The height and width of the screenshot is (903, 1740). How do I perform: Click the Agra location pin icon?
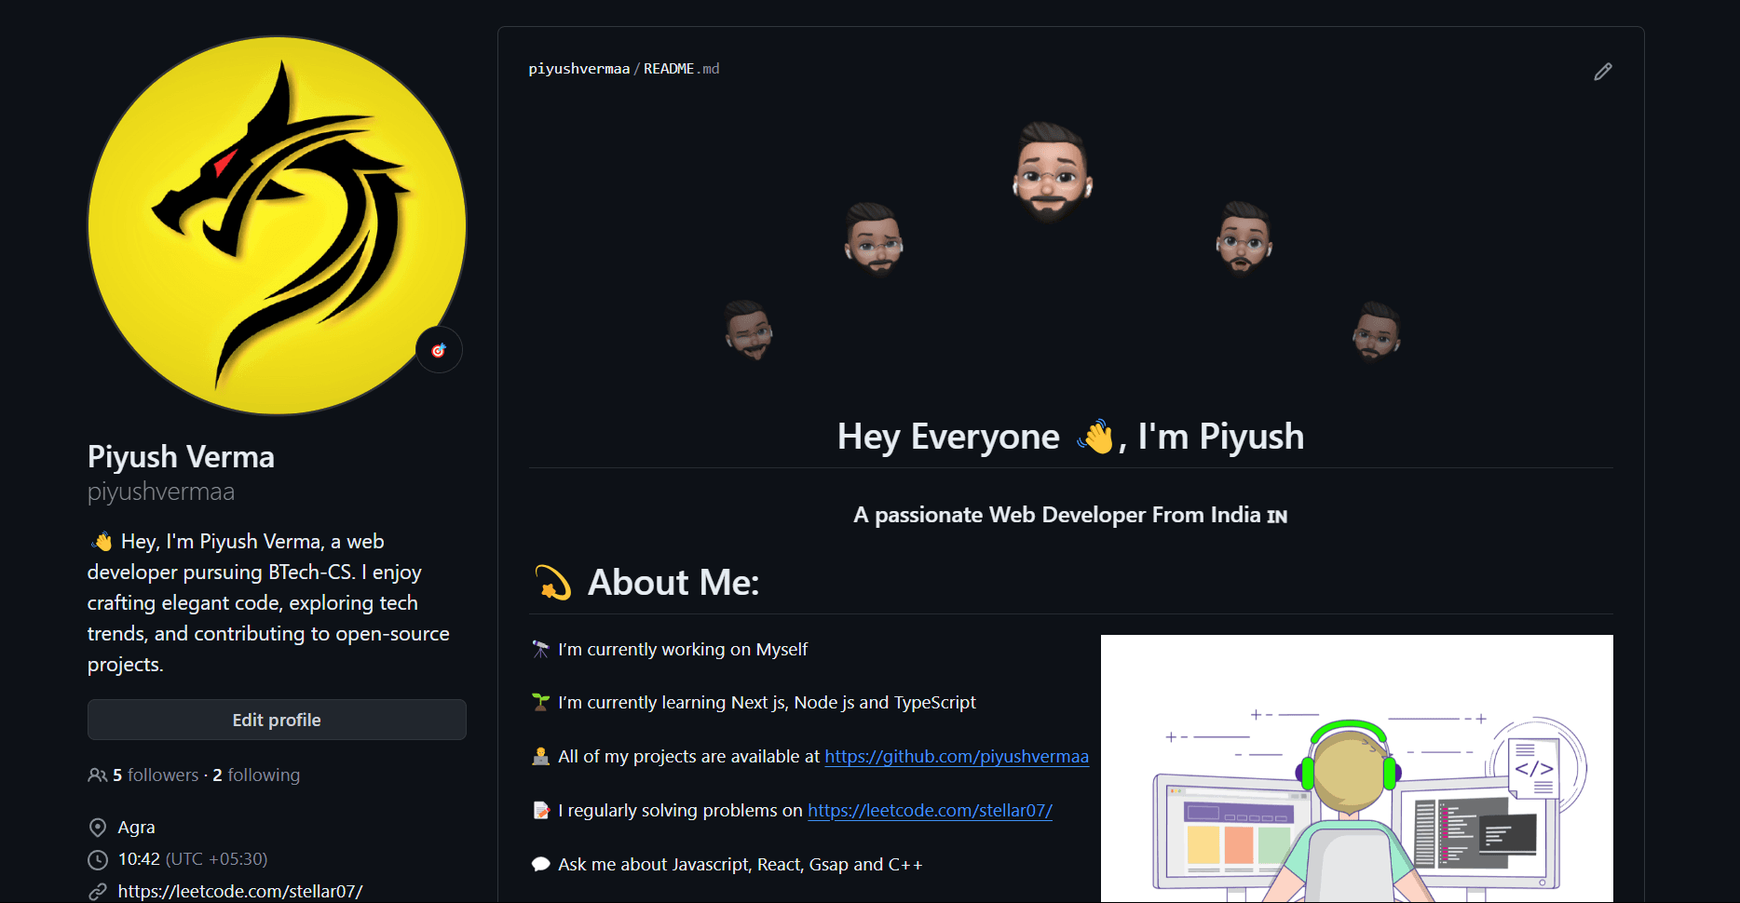[x=98, y=828]
